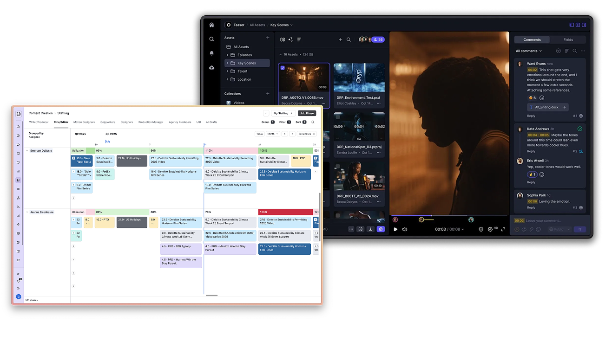Expand the Location folder
Screen dimensions: 612x342
click(x=228, y=79)
